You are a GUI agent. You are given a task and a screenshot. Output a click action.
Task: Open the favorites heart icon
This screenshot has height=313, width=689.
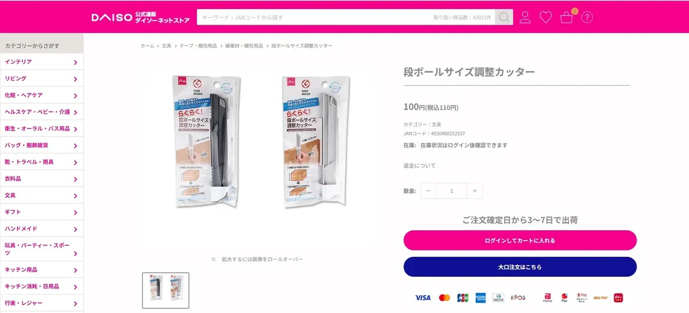coord(545,17)
